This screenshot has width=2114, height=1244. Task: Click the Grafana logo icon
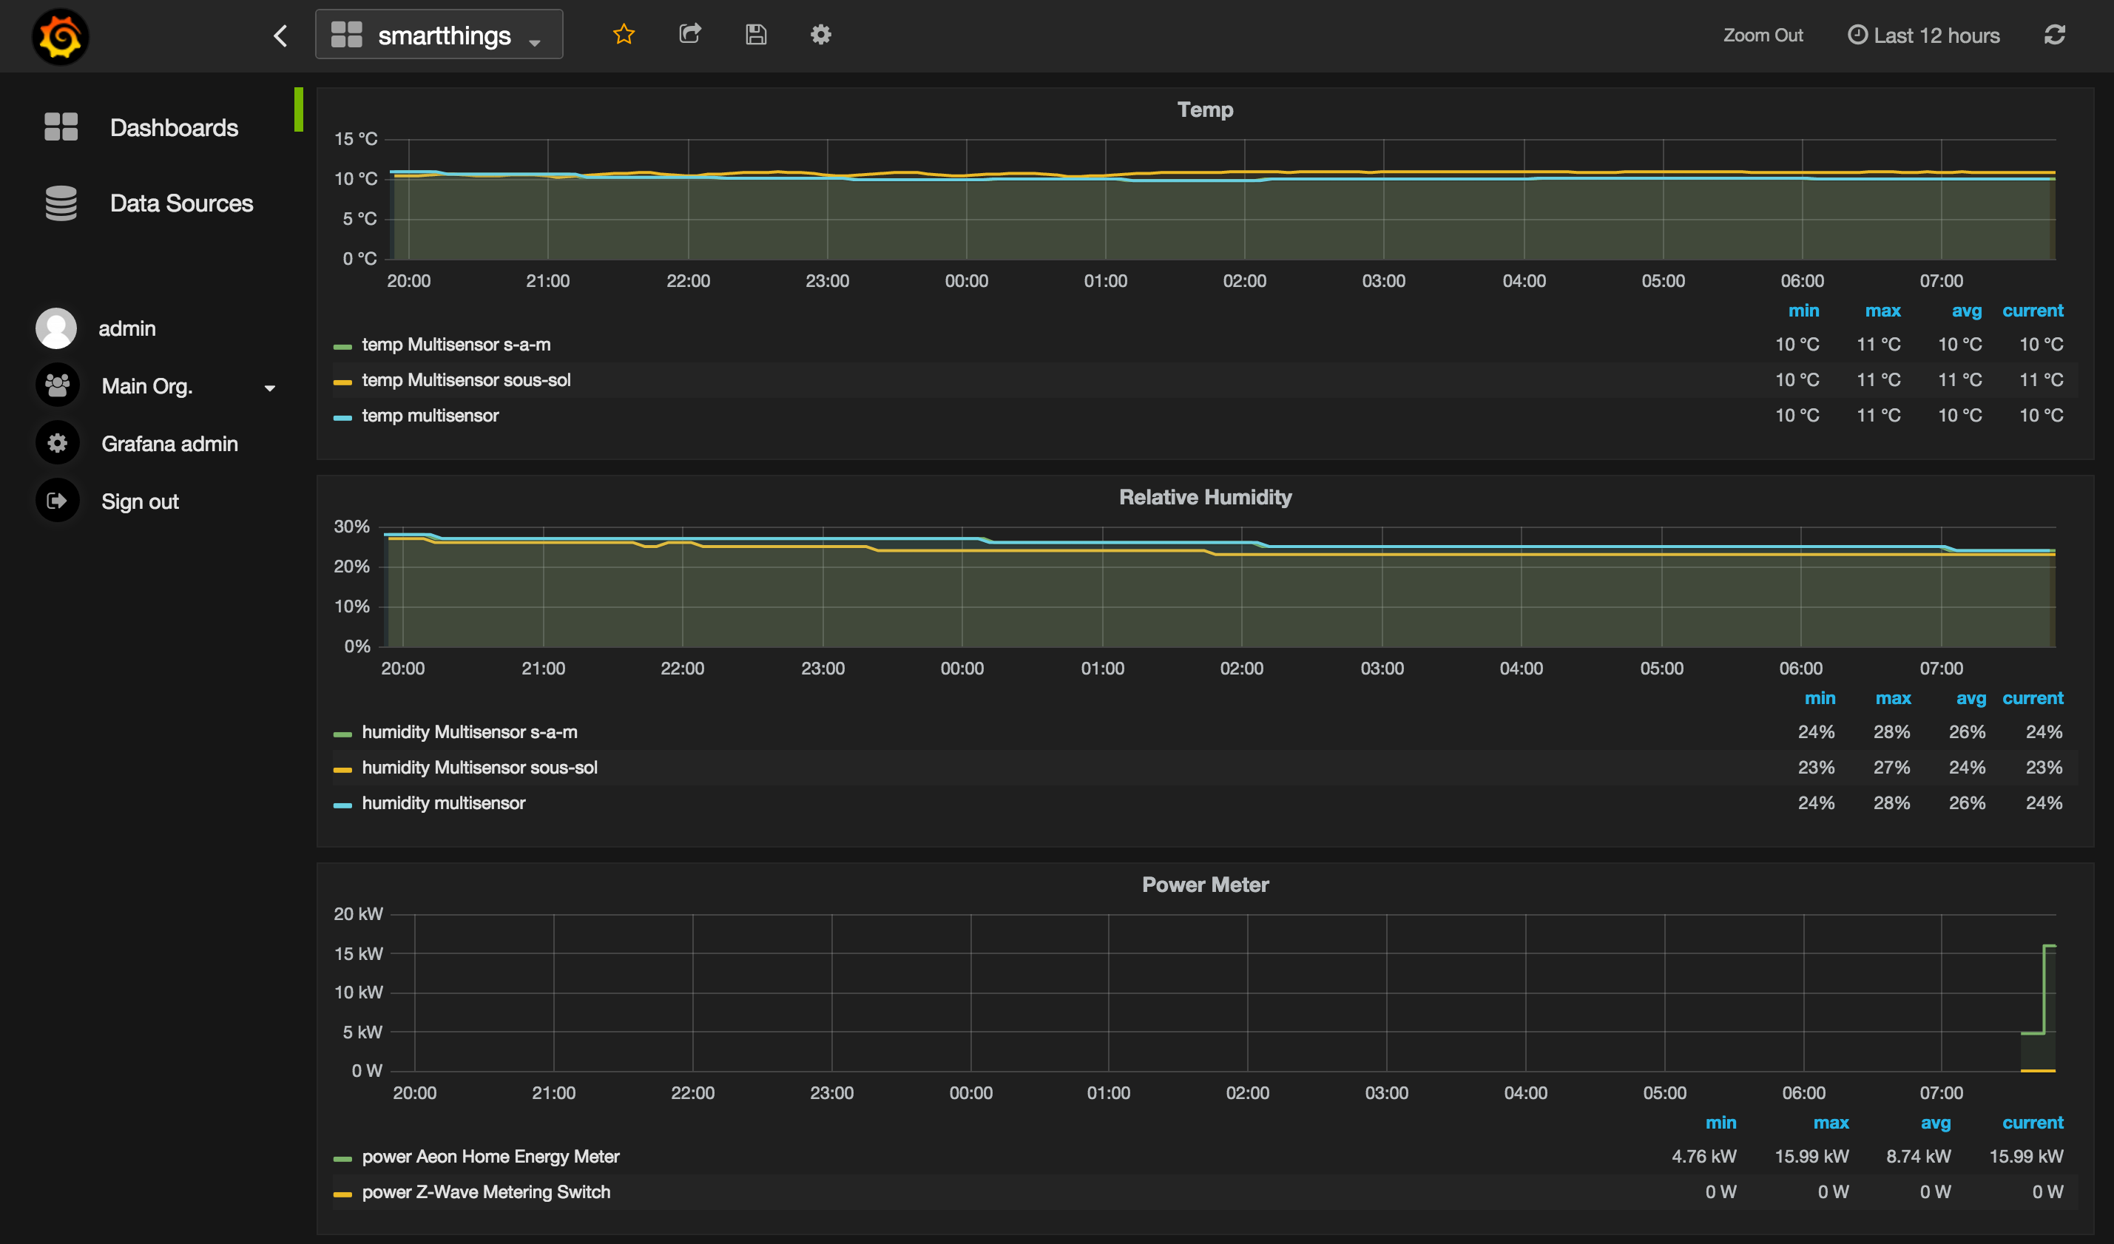tap(61, 37)
